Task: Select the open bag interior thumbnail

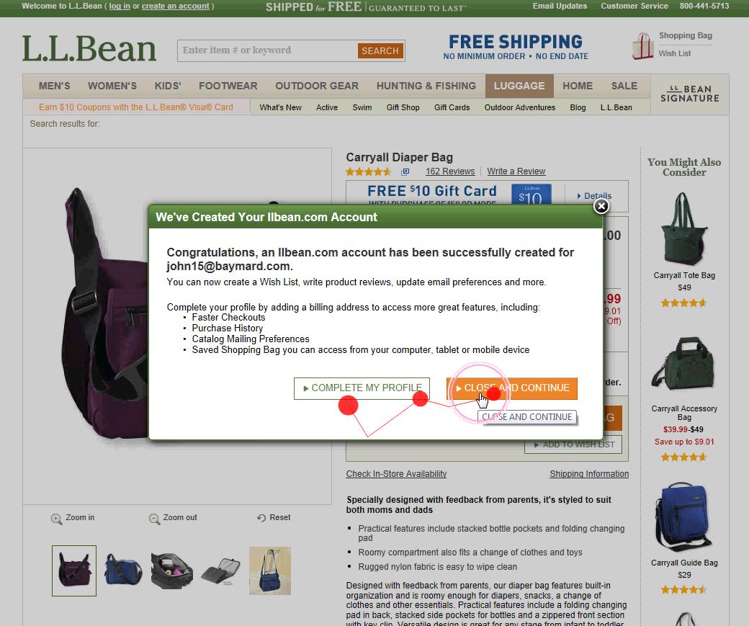Action: point(172,571)
